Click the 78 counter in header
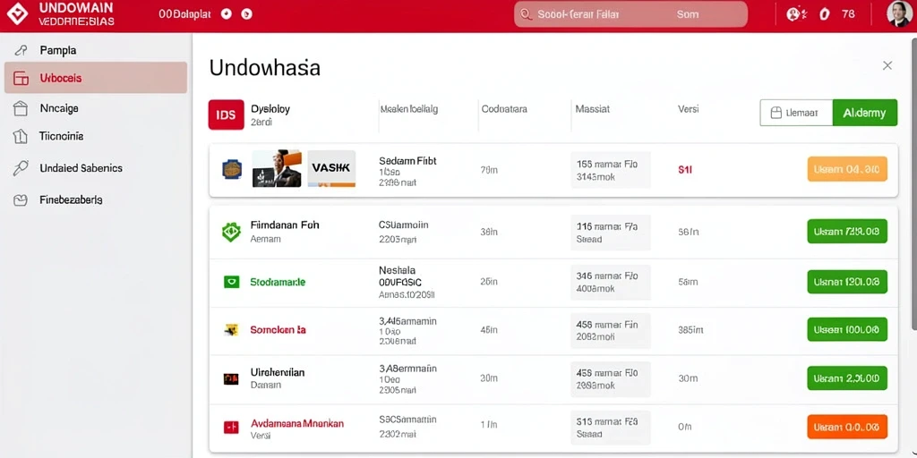This screenshot has width=917, height=458. (848, 14)
